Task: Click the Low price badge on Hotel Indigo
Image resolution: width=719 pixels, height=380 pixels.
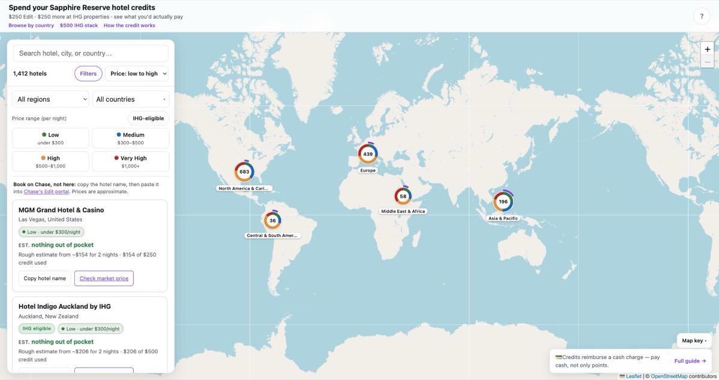Action: [x=90, y=329]
